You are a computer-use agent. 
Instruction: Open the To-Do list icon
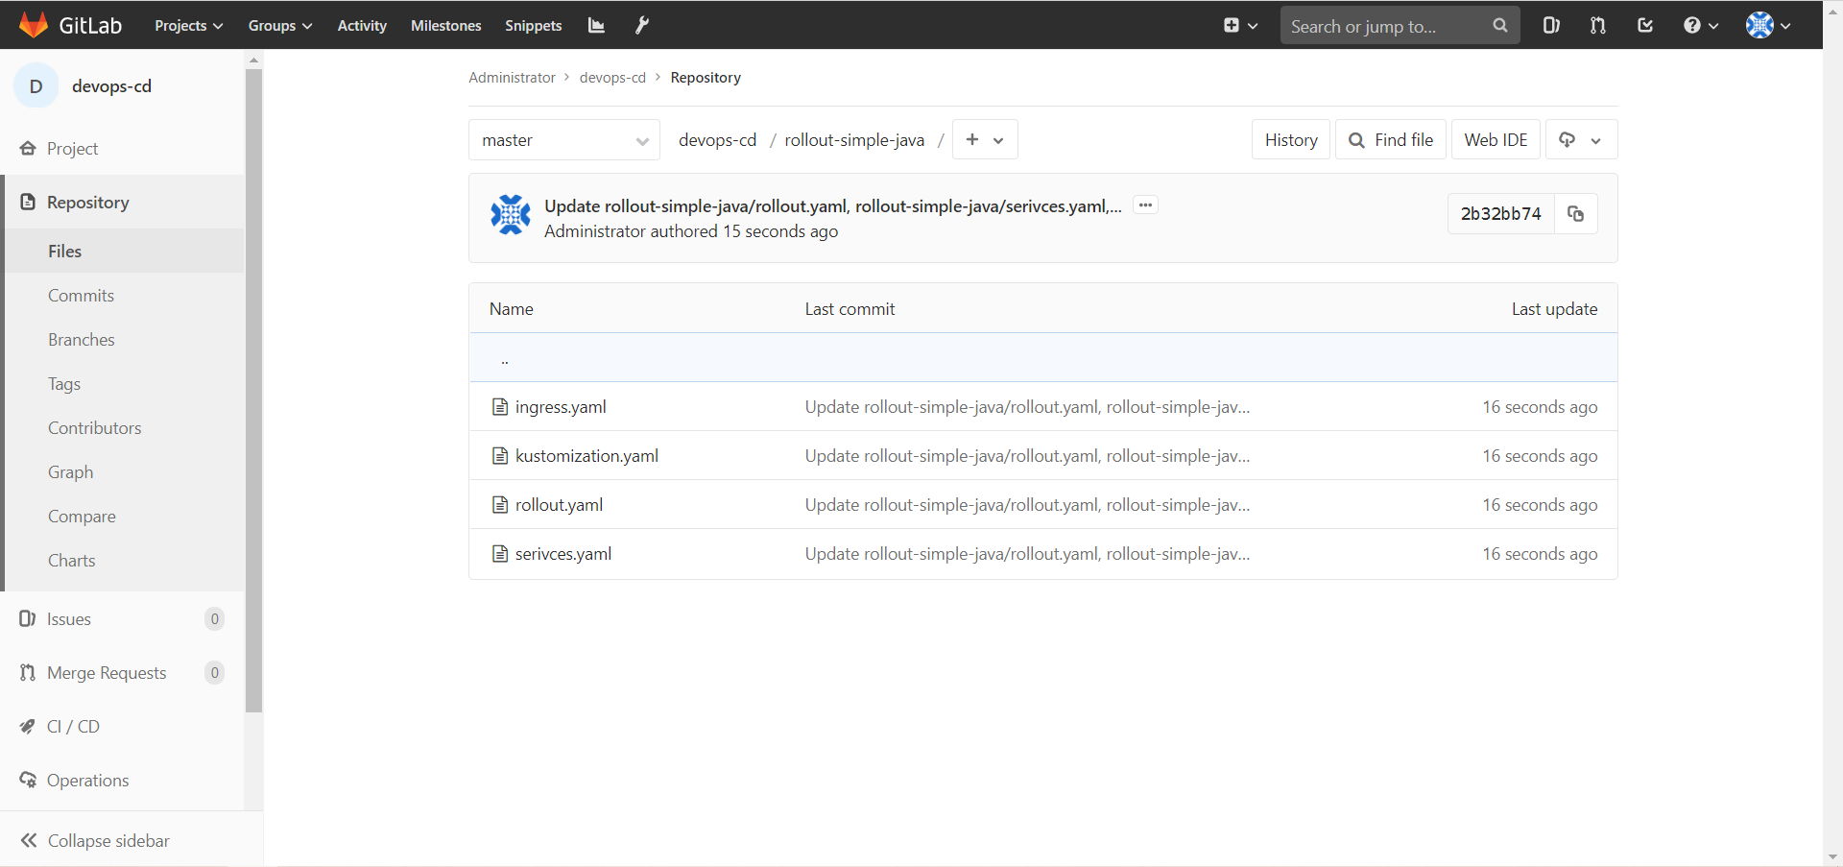tap(1645, 25)
